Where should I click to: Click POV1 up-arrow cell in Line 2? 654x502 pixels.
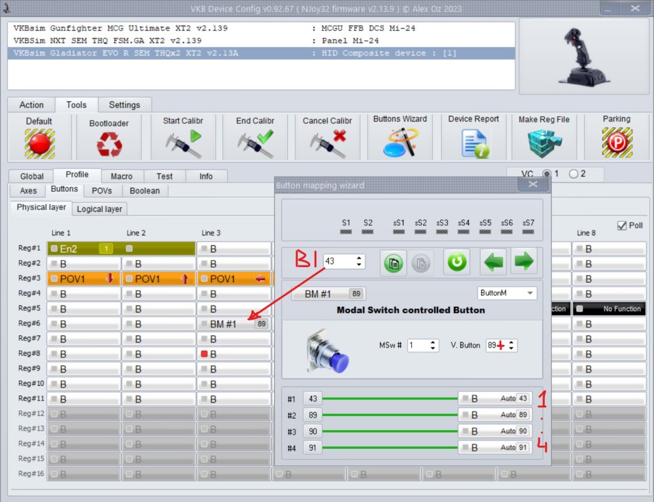(x=159, y=279)
